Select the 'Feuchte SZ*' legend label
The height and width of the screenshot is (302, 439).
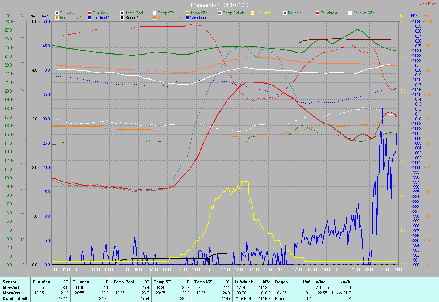[x=364, y=13]
